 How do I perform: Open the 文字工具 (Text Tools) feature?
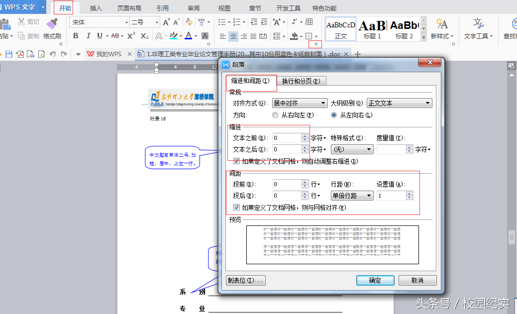pyautogui.click(x=476, y=30)
